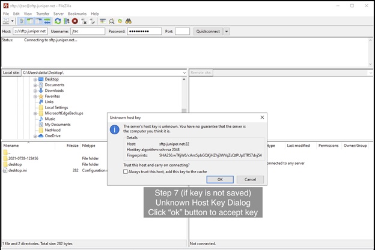Expand the Desktop tree node

[x=35, y=80]
